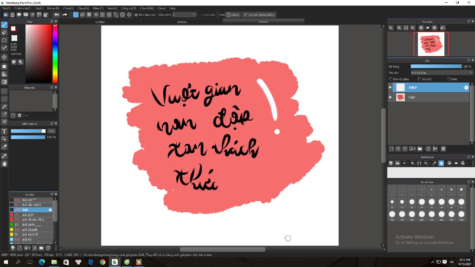Enable concentric circle snap icon
The image size is (475, 267).
109,14
